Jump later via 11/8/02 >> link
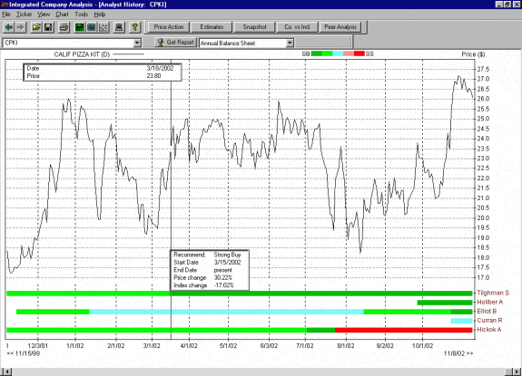522x376 pixels. tap(458, 353)
